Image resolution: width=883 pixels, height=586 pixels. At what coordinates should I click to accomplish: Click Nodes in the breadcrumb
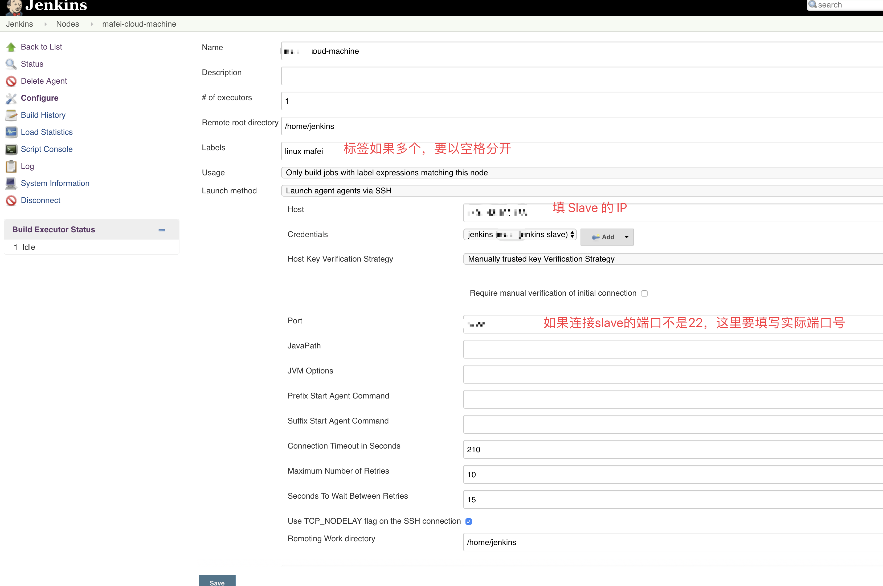[67, 24]
